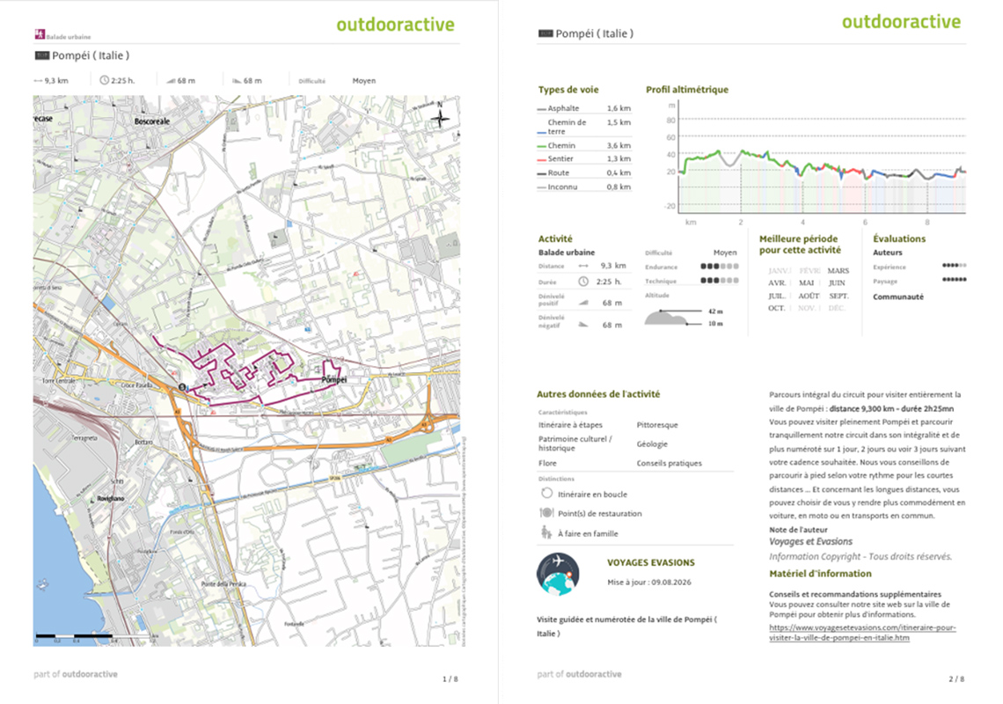1003x704 pixels.
Task: Click the Mise à jour : 09.08.2026 date
Action: coord(649,583)
